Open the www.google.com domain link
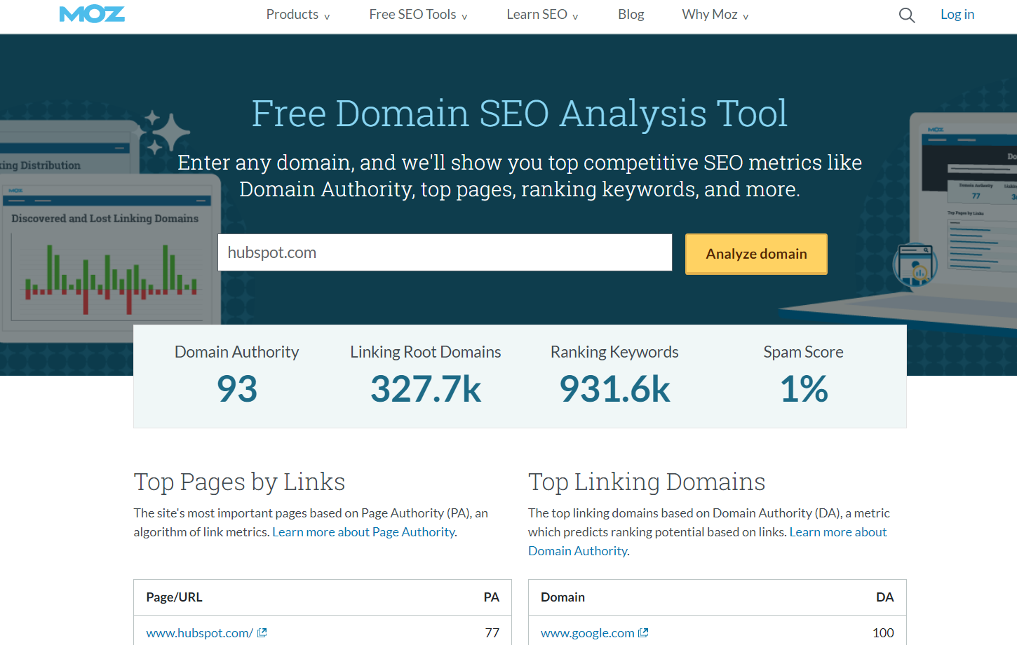 [x=587, y=633]
